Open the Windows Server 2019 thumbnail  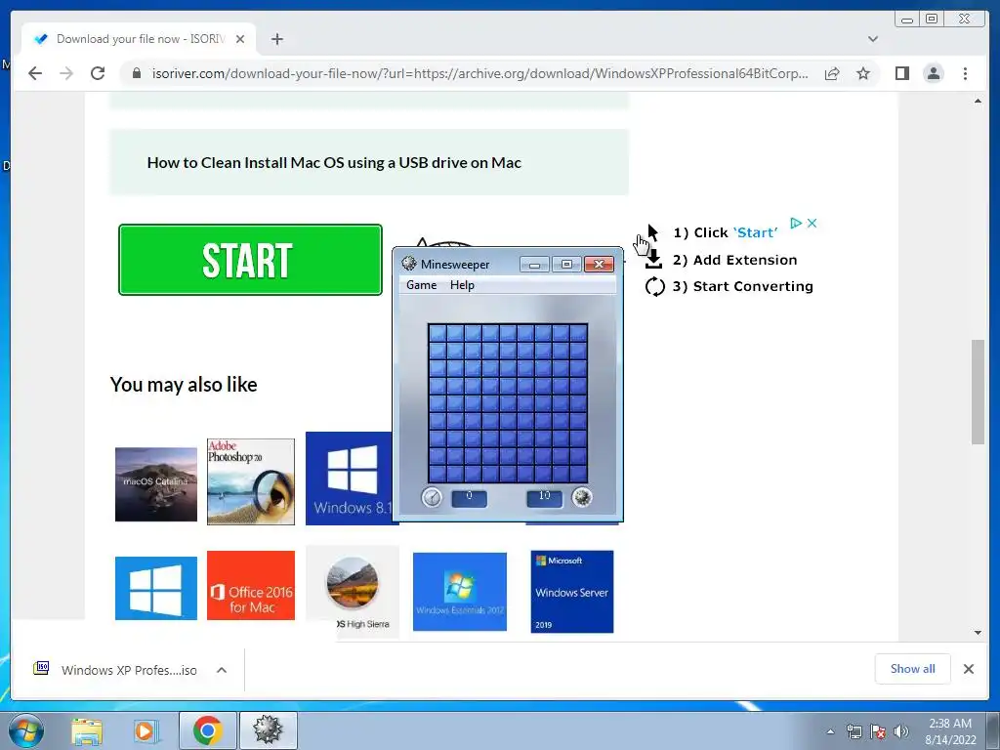pyautogui.click(x=572, y=592)
